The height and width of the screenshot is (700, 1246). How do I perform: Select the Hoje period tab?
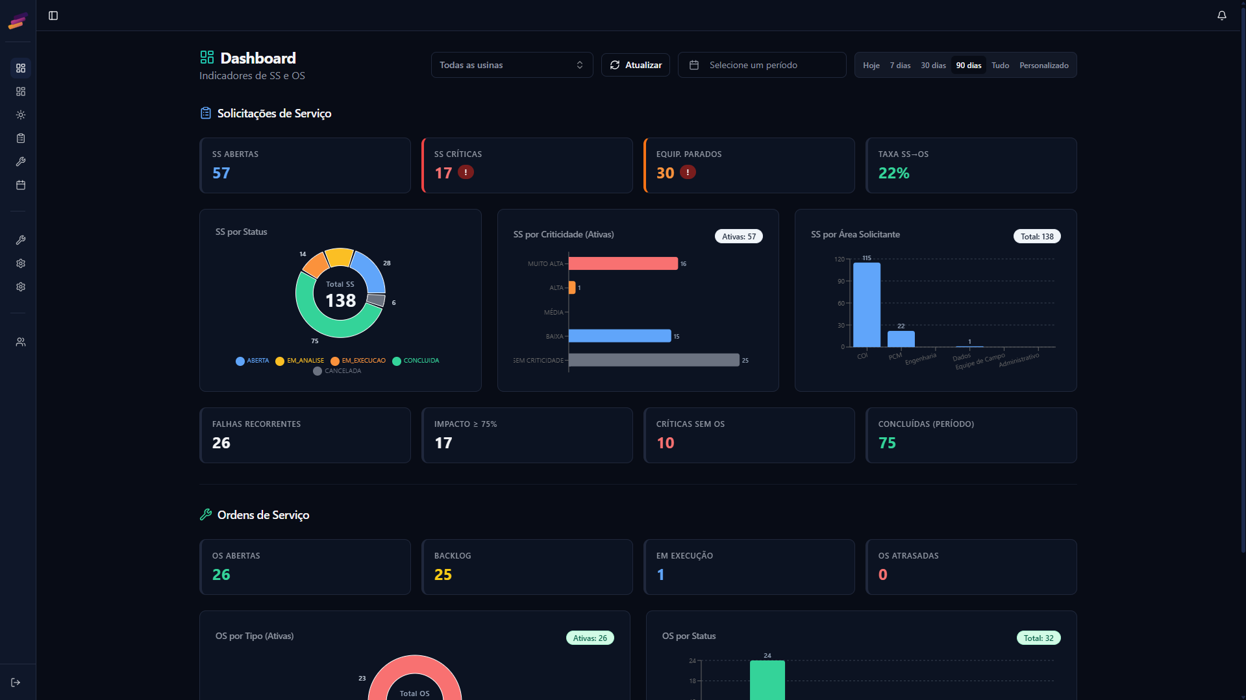click(x=871, y=65)
